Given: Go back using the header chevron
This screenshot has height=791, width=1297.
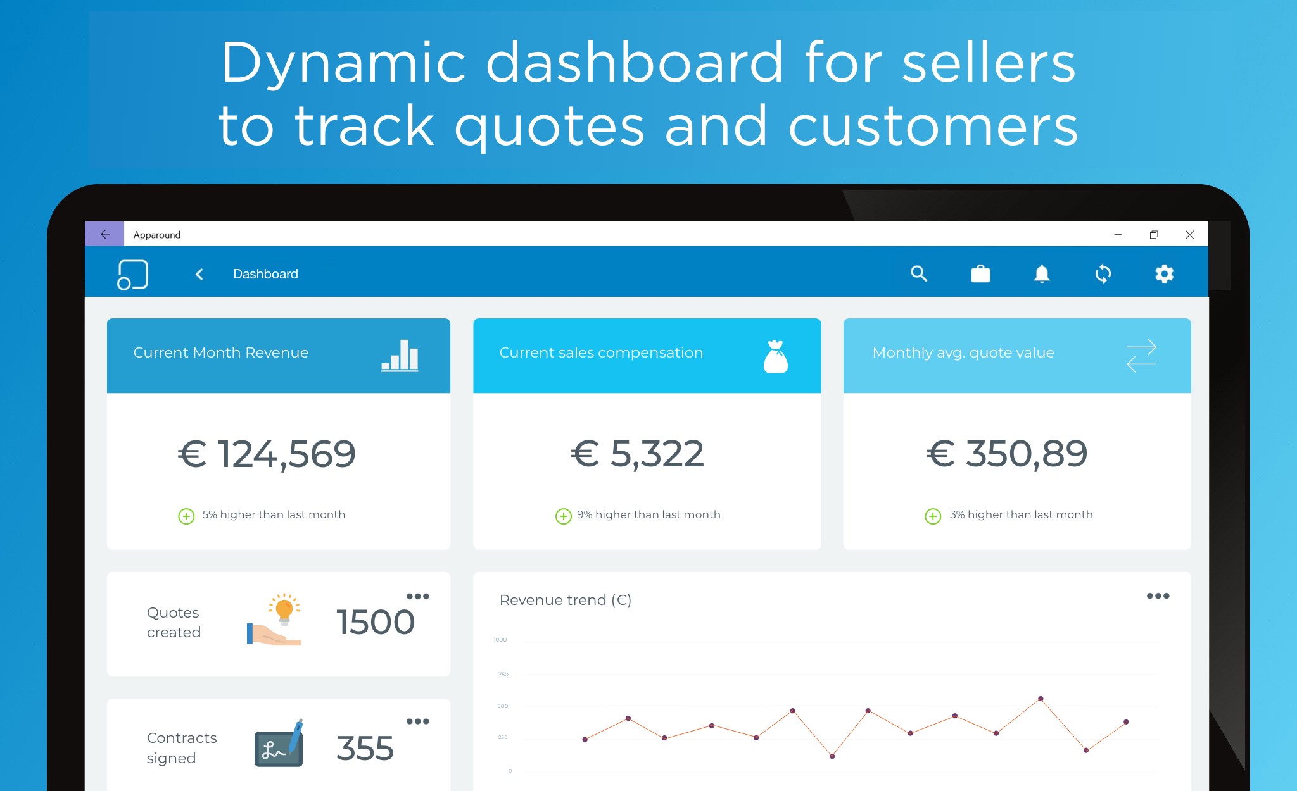Looking at the screenshot, I should tap(199, 274).
